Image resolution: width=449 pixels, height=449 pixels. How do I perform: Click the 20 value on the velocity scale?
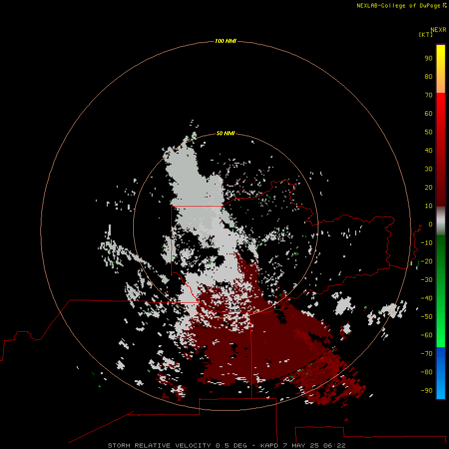(x=429, y=188)
